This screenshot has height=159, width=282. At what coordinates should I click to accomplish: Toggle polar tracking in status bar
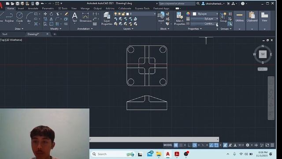click(195, 145)
